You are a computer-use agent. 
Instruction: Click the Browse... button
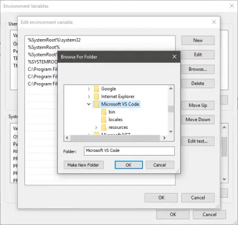click(x=198, y=69)
